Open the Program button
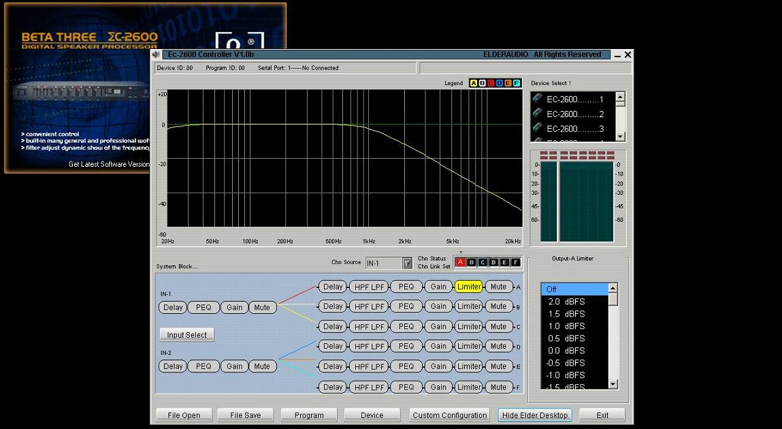Screen dimensions: 782x429 309,415
